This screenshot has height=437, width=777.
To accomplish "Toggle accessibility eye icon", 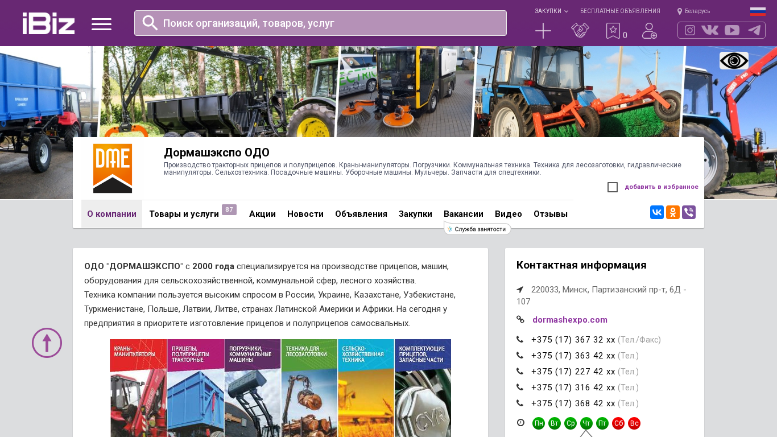I will click(734, 60).
